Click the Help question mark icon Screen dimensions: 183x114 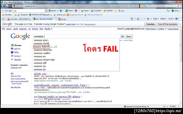tap(176, 19)
